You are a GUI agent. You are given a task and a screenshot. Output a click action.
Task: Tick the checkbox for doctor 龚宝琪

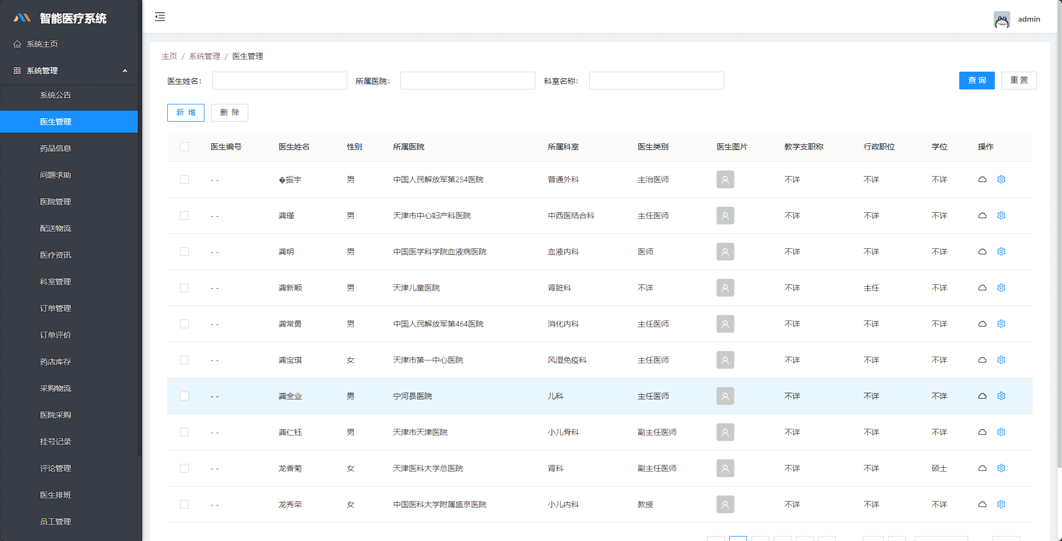pos(184,360)
